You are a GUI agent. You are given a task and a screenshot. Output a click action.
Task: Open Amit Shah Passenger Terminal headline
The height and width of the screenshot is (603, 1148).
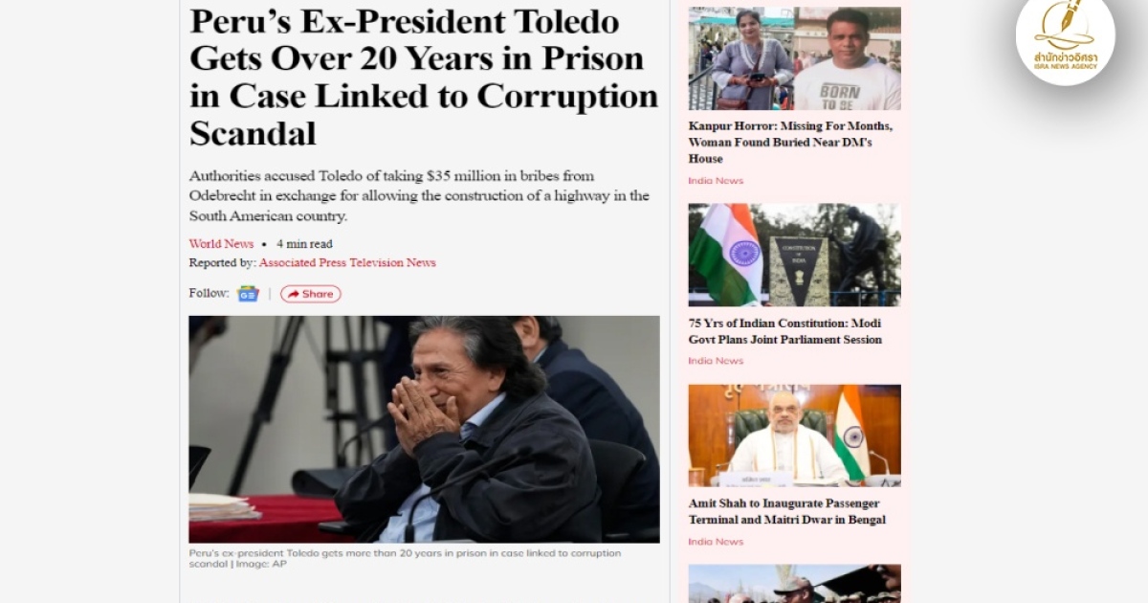(787, 511)
